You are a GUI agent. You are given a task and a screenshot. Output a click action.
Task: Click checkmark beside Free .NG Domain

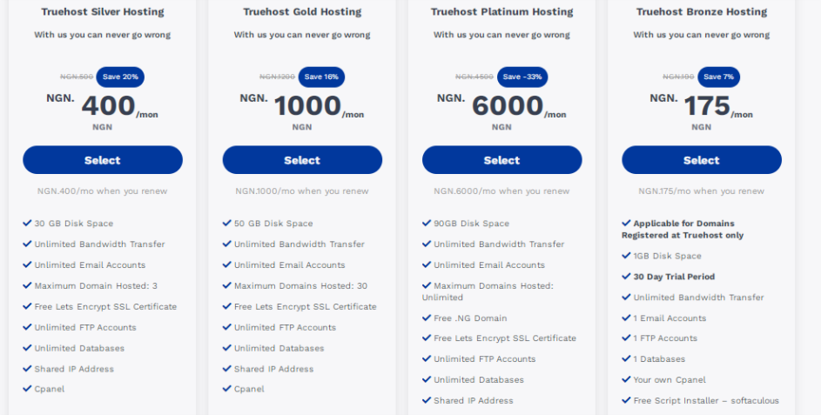427,318
